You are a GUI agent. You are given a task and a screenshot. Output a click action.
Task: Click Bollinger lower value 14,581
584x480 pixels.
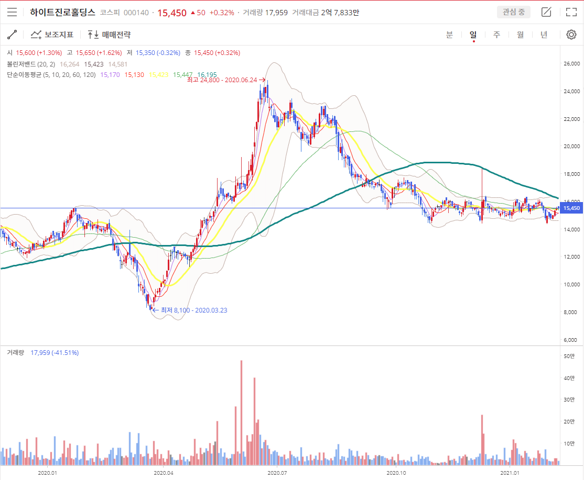(118, 64)
